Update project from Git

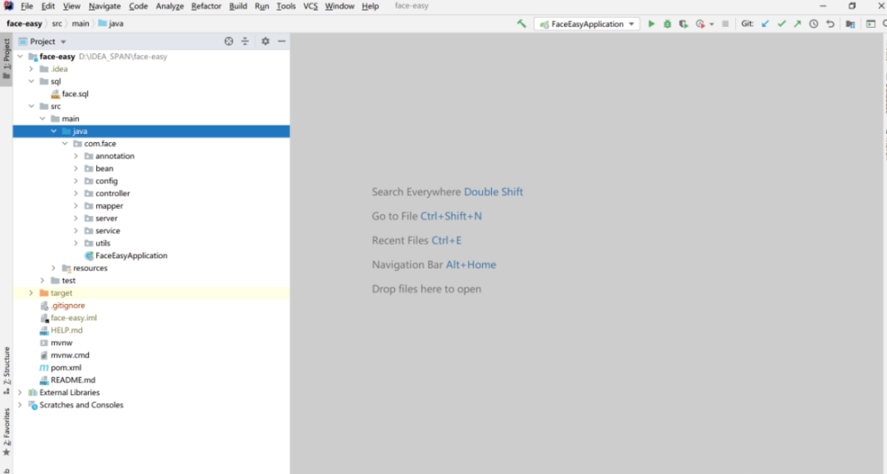[x=763, y=24]
